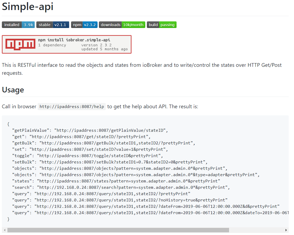Screen dimensions: 294x235
Task: Click the objects line with type=adapter
Action: point(136,175)
